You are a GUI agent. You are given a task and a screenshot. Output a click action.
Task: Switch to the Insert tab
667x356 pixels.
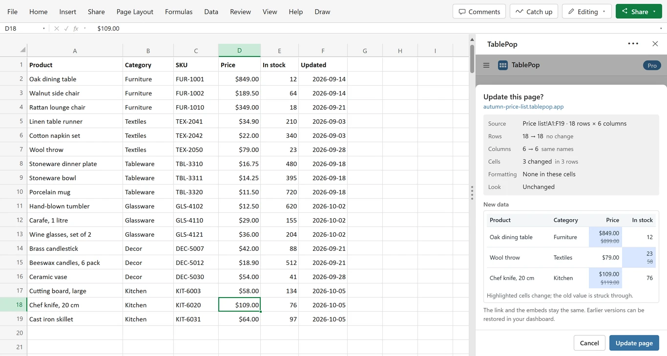68,12
